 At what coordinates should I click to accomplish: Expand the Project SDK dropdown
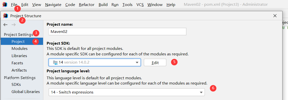pos(137,62)
